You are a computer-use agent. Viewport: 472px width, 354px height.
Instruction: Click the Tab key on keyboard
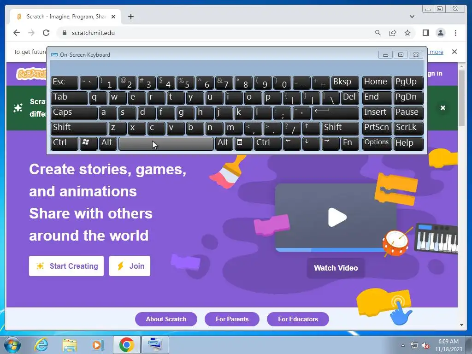coord(69,98)
